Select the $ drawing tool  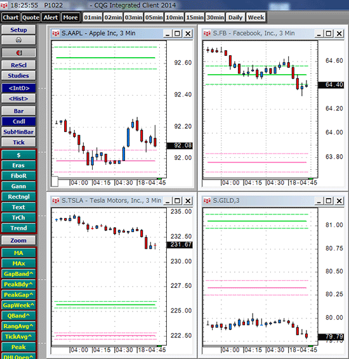tap(18, 155)
